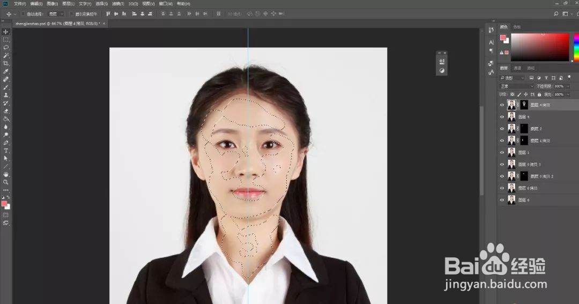This screenshot has height=304, width=579.
Task: Select the Crop tool
Action: click(x=5, y=63)
